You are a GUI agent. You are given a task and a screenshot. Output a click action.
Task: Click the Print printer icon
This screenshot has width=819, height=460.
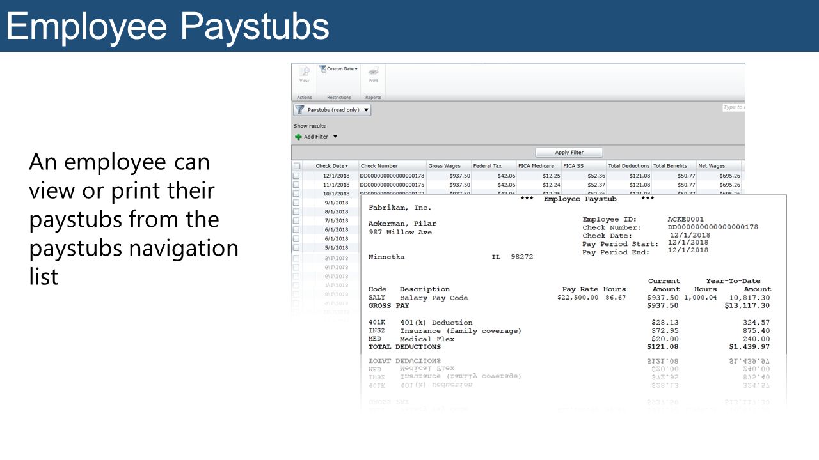pos(373,72)
